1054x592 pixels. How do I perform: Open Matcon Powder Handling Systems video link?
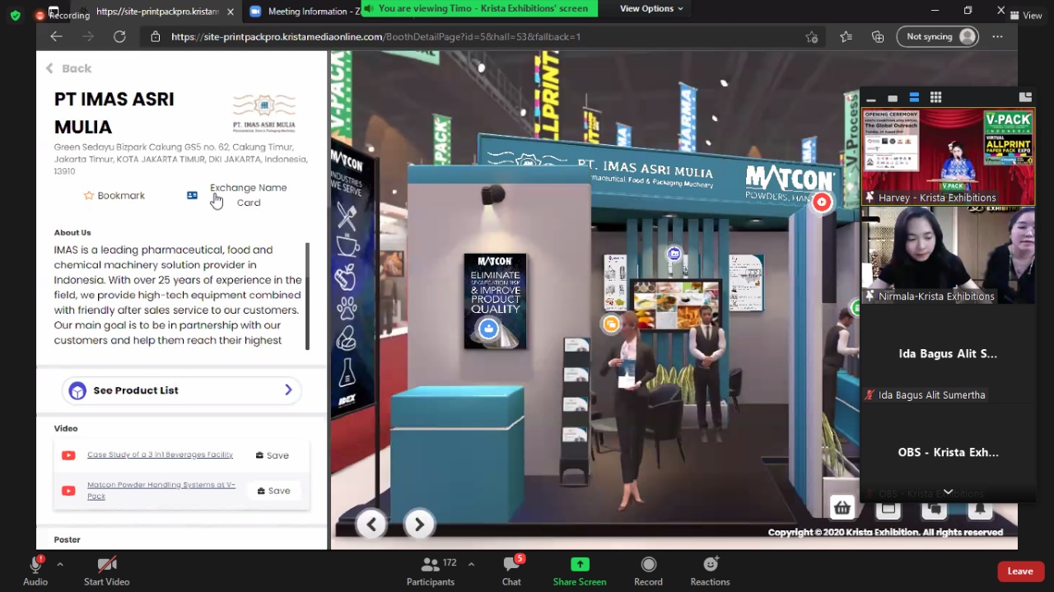coord(161,490)
